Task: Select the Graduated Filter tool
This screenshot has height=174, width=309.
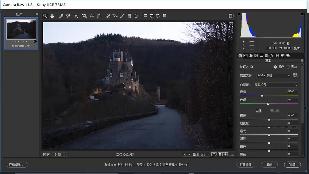Action: [x=129, y=16]
